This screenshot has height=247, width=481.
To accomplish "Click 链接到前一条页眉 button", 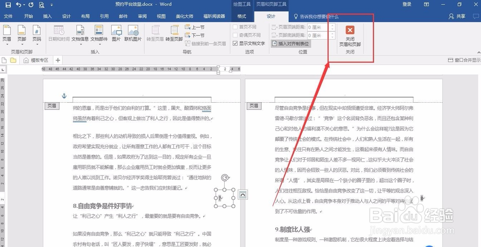I will point(205,44).
